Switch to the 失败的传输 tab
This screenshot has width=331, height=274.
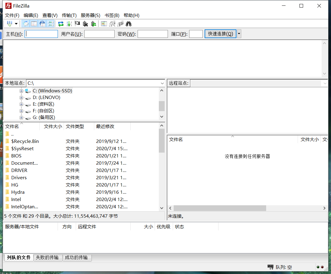tap(47, 258)
